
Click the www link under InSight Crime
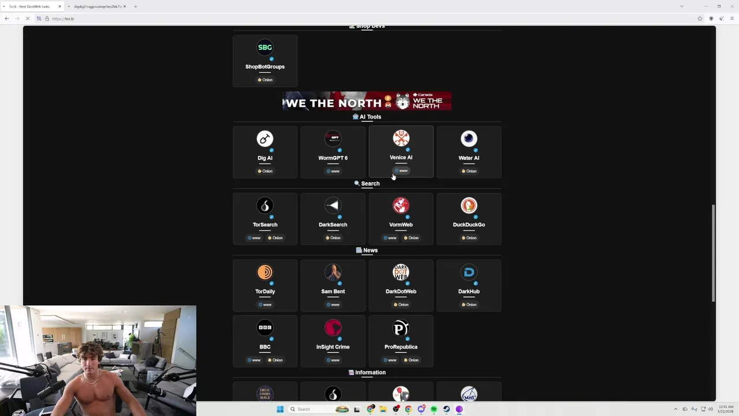click(x=333, y=360)
